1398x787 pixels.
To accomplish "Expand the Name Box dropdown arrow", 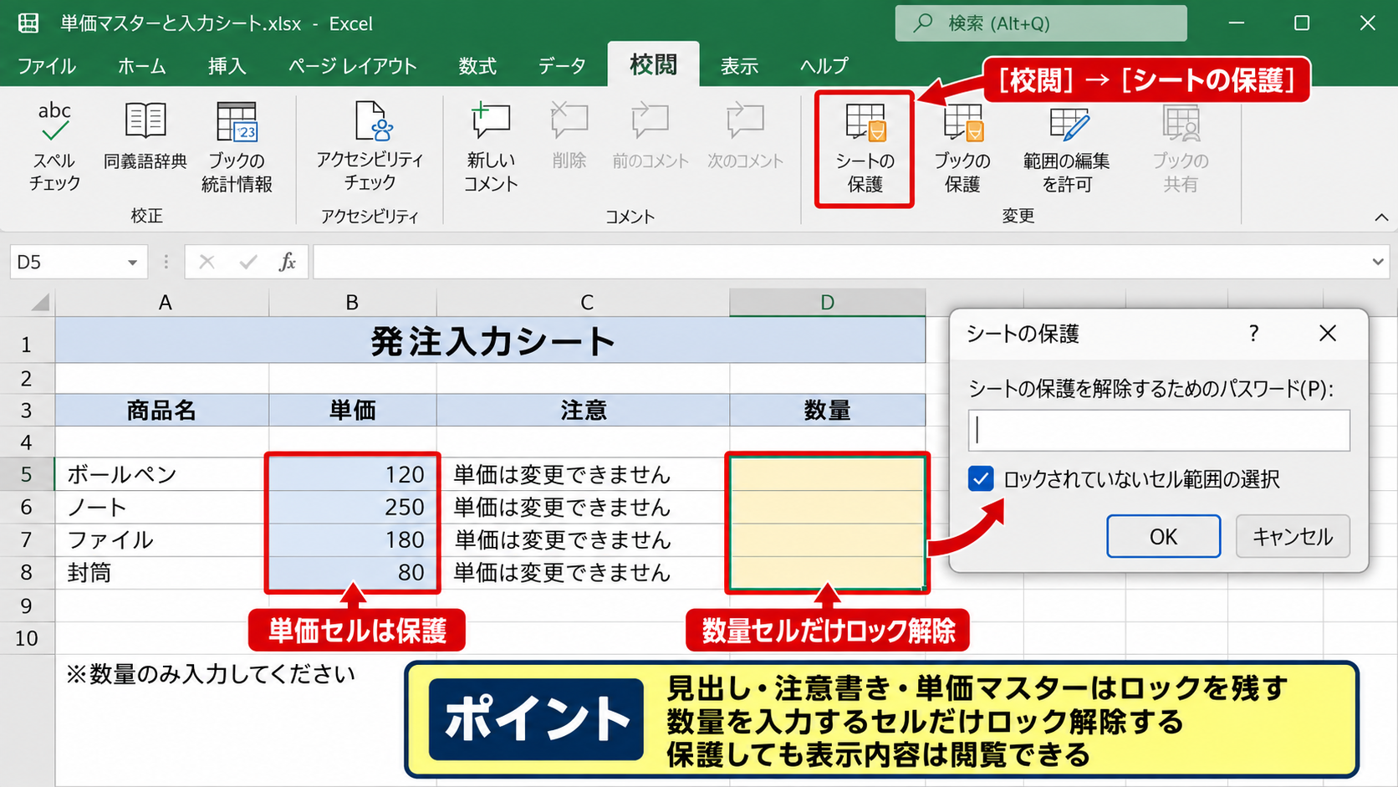I will pos(132,263).
